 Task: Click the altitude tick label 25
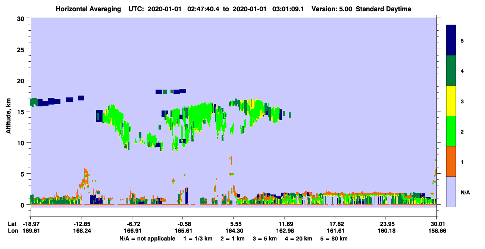coord(21,49)
